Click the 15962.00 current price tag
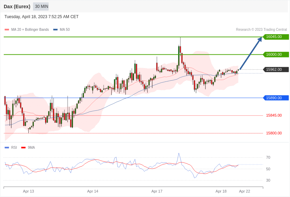 pyautogui.click(x=276, y=69)
